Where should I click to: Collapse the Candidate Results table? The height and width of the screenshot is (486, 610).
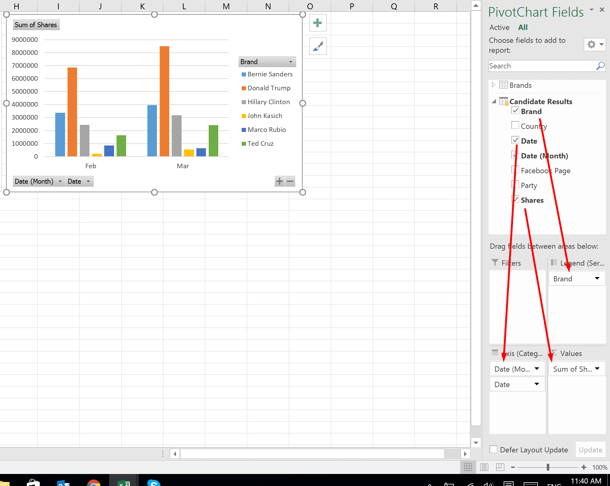pyautogui.click(x=494, y=101)
